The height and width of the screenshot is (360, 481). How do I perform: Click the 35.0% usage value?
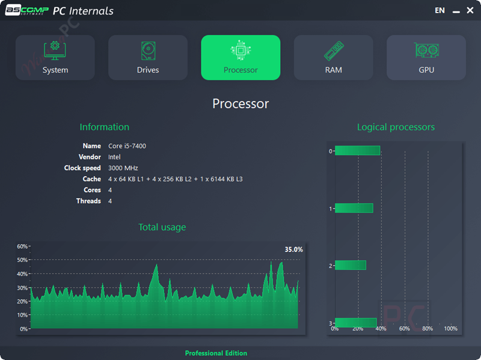(x=293, y=249)
